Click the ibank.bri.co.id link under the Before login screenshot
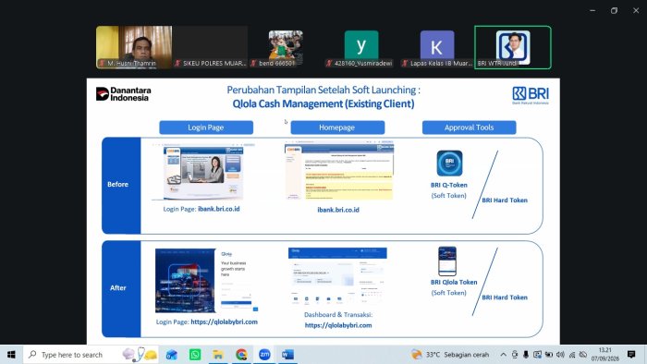 click(x=219, y=209)
